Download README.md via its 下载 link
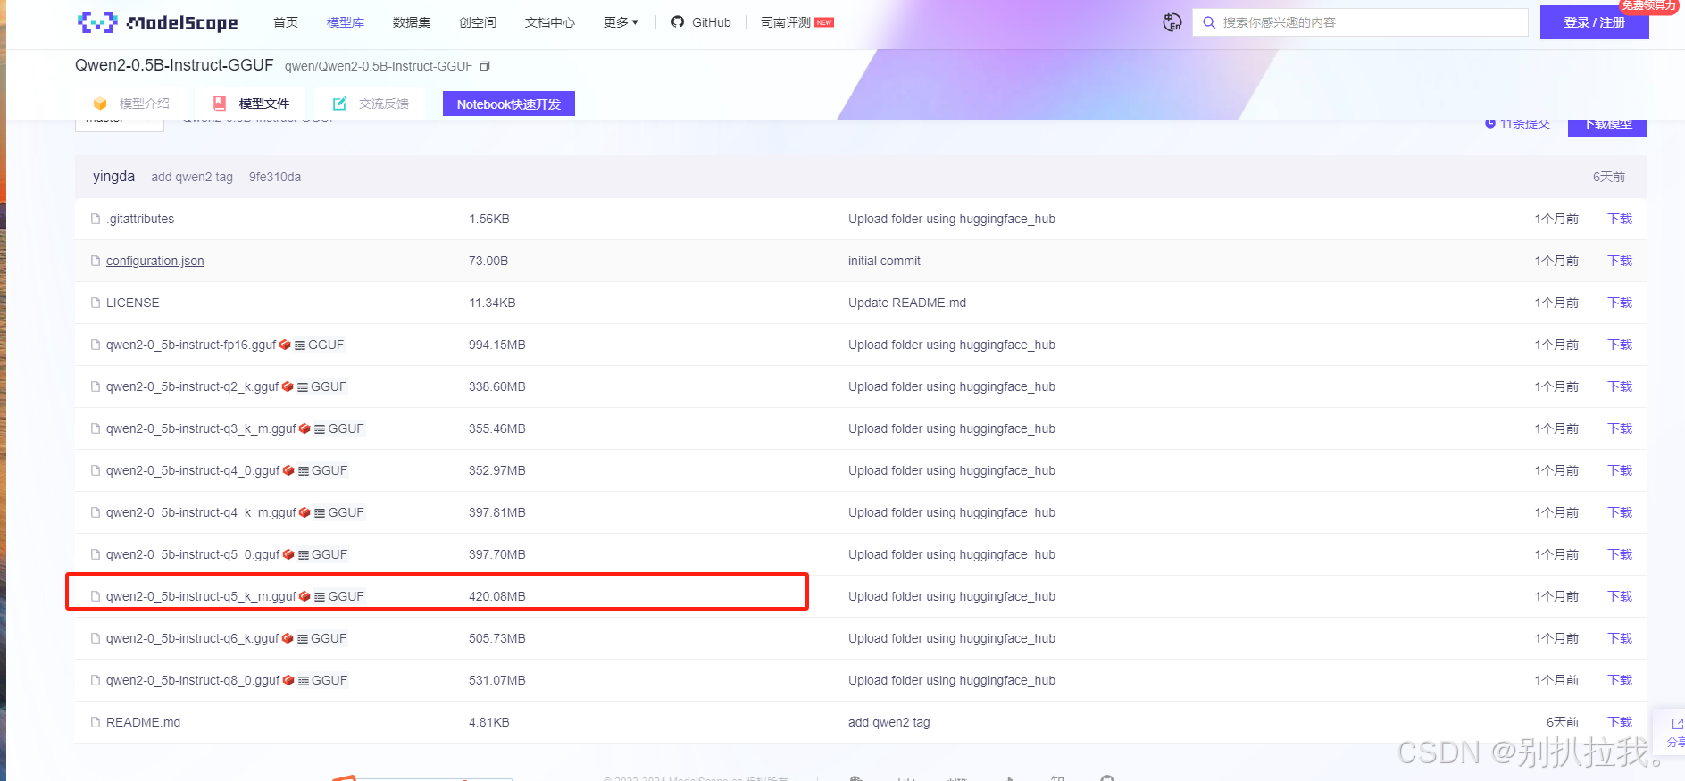 coord(1620,722)
